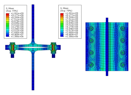Select the lower vertical web plate

coord(33,72)
